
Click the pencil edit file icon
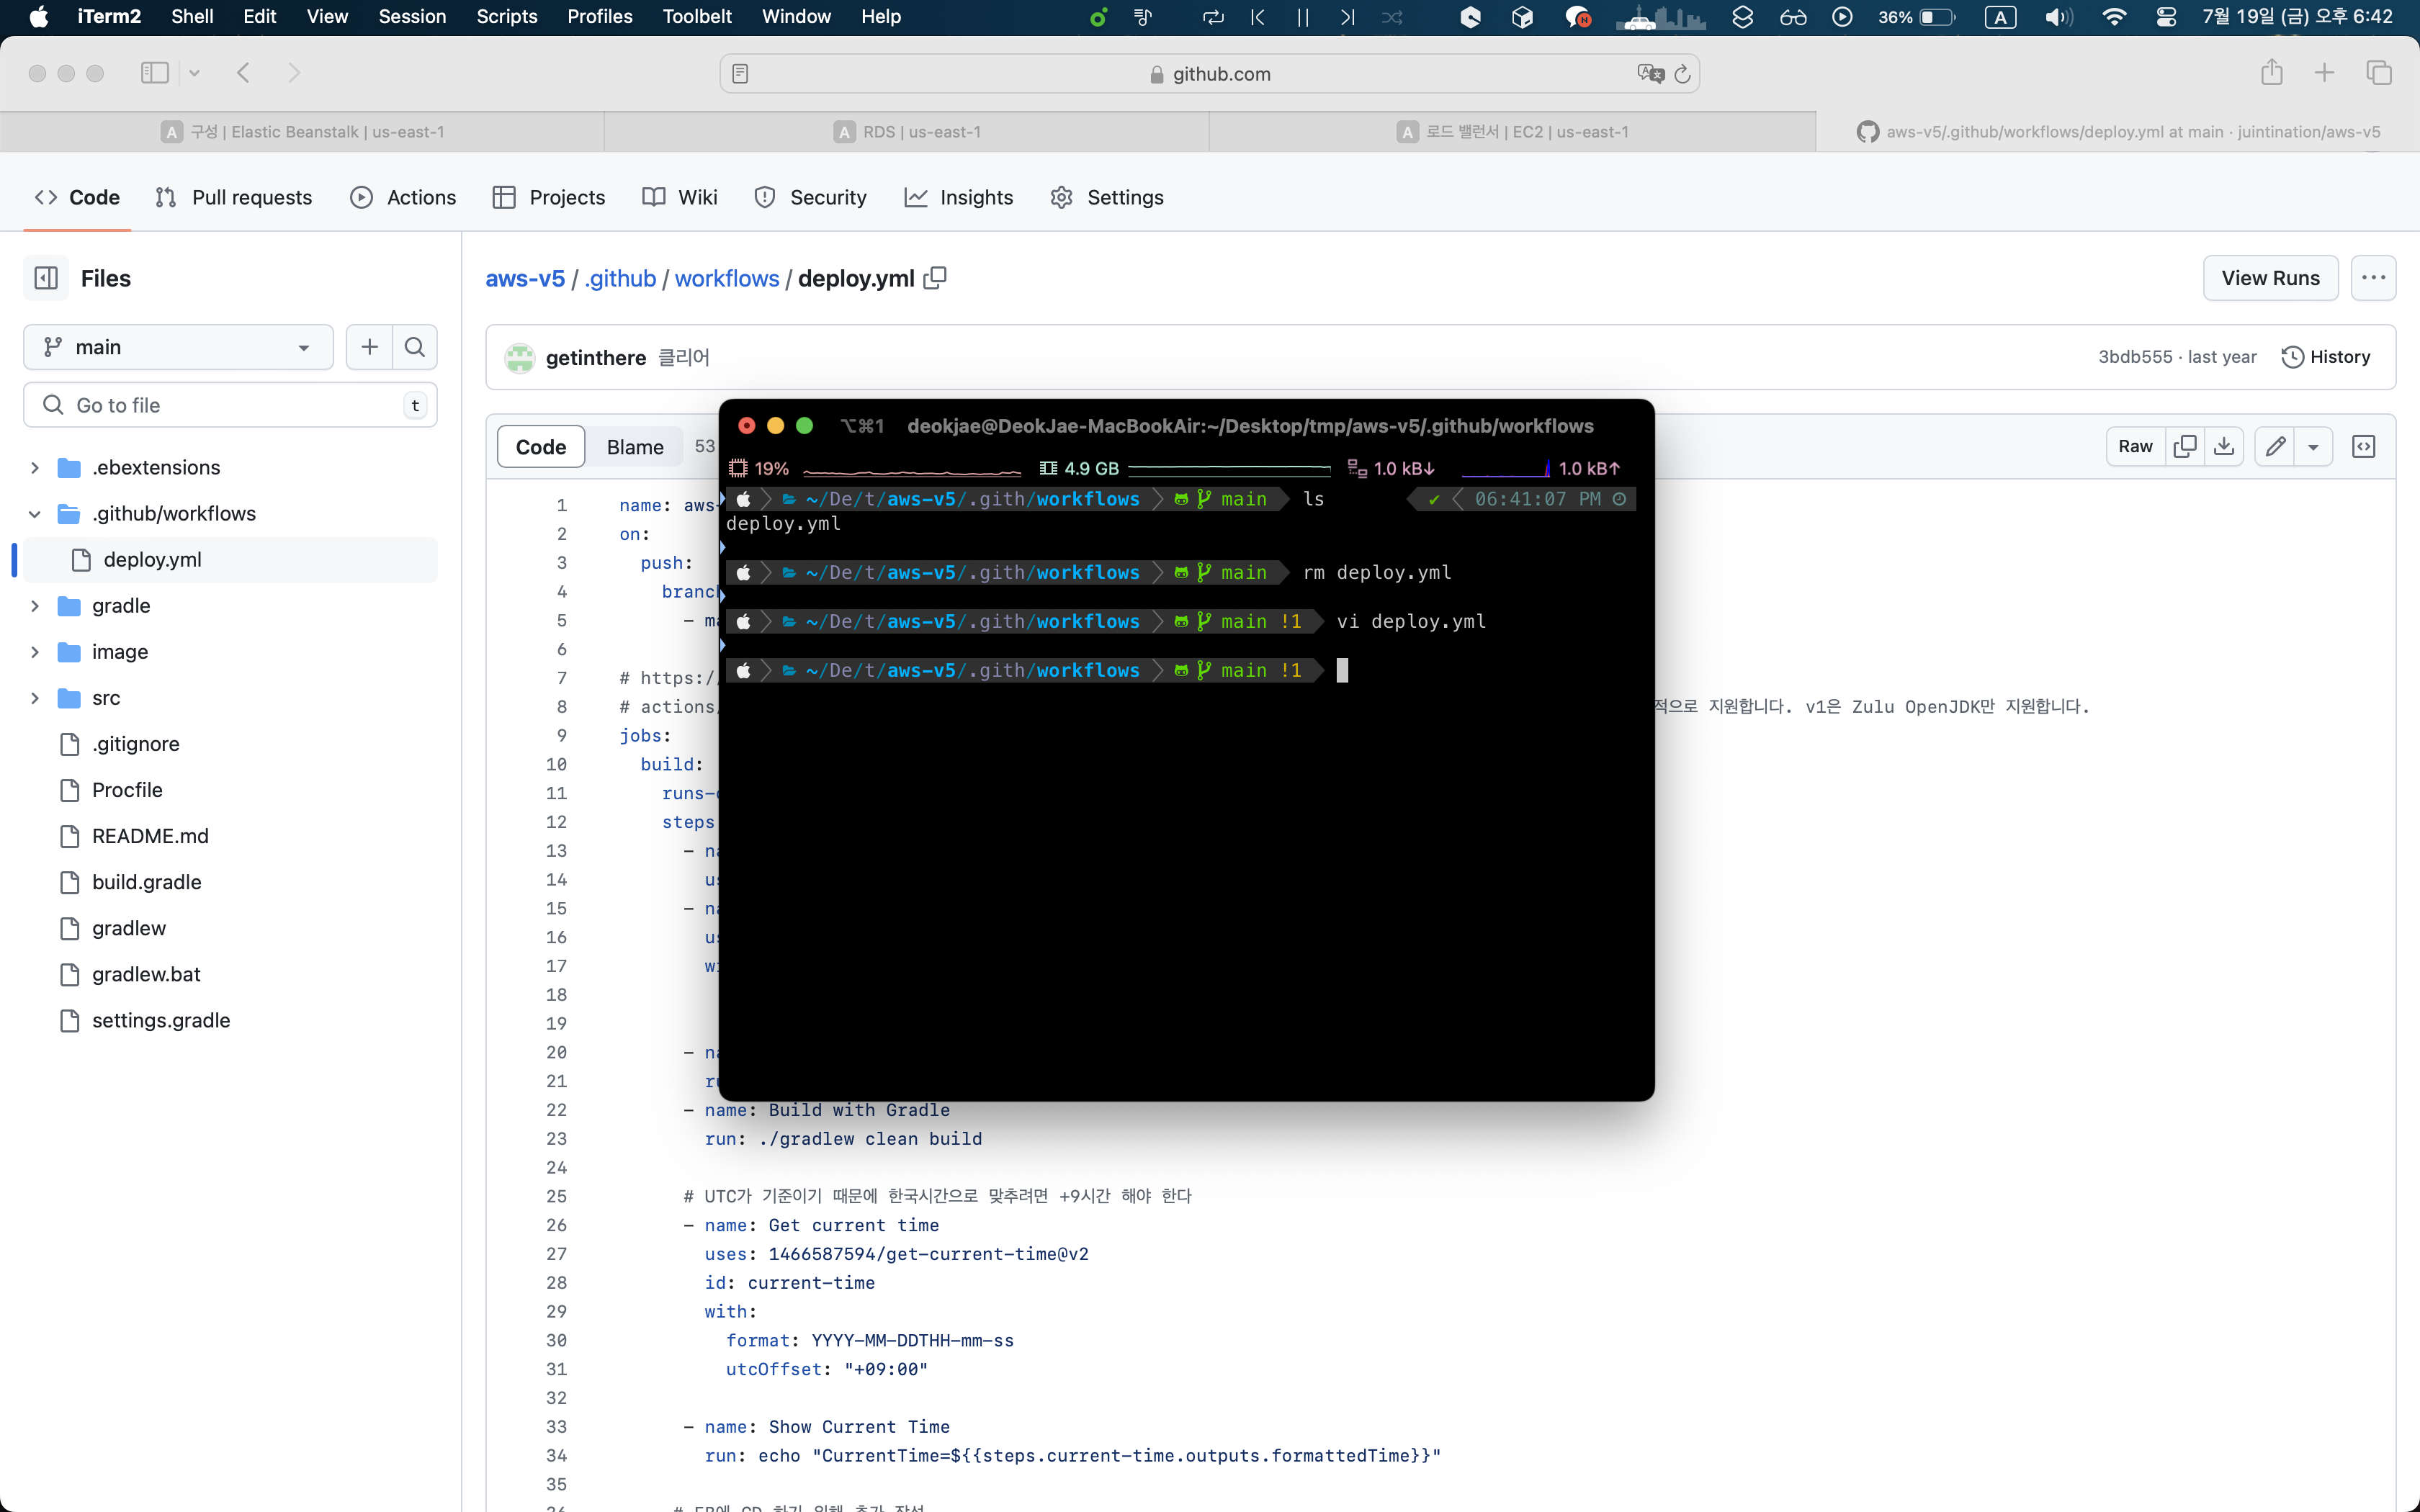tap(2275, 446)
